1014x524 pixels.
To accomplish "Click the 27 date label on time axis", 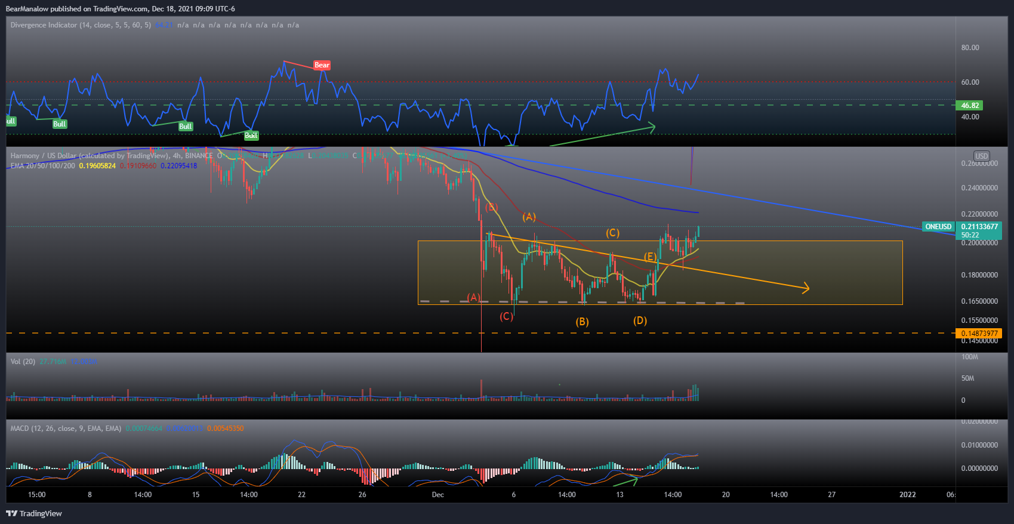I will pyautogui.click(x=831, y=495).
